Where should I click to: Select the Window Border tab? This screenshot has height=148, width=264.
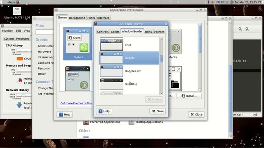pyautogui.click(x=132, y=31)
